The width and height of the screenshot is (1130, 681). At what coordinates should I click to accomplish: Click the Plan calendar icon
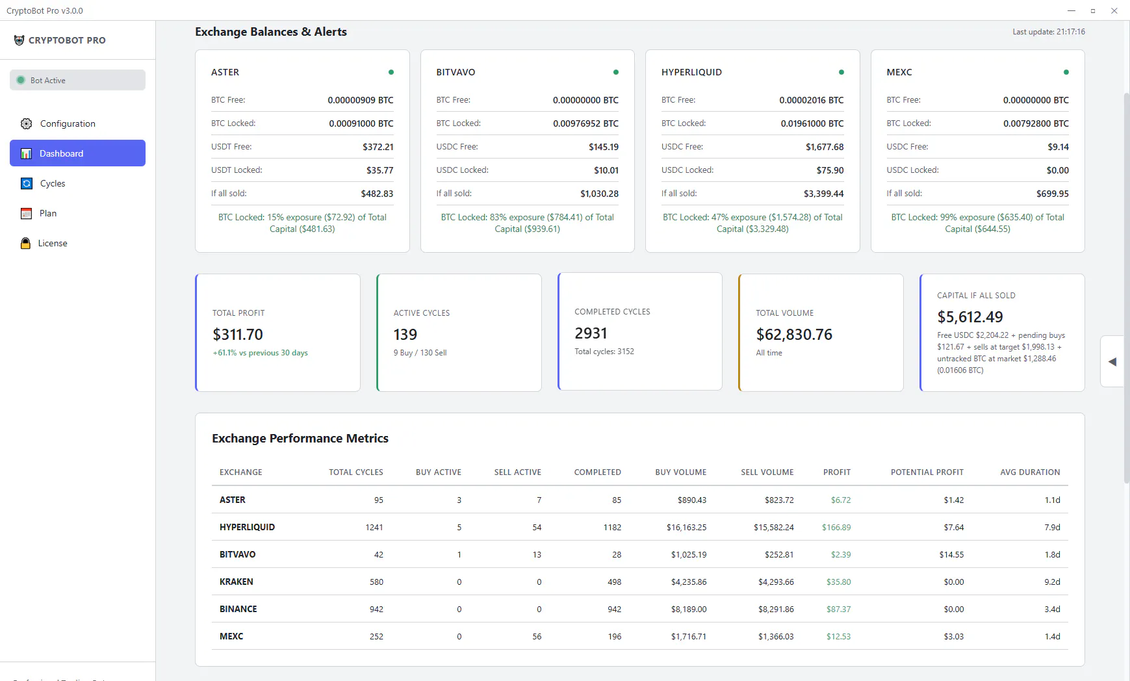pos(26,213)
